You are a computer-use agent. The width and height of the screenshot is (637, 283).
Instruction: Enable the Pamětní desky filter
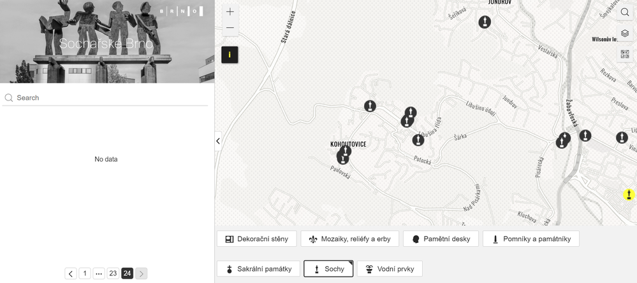click(441, 239)
